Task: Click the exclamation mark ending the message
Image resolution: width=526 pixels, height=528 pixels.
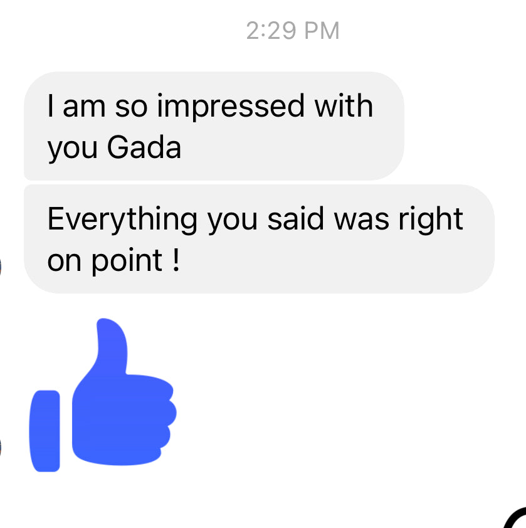Action: coord(176,259)
